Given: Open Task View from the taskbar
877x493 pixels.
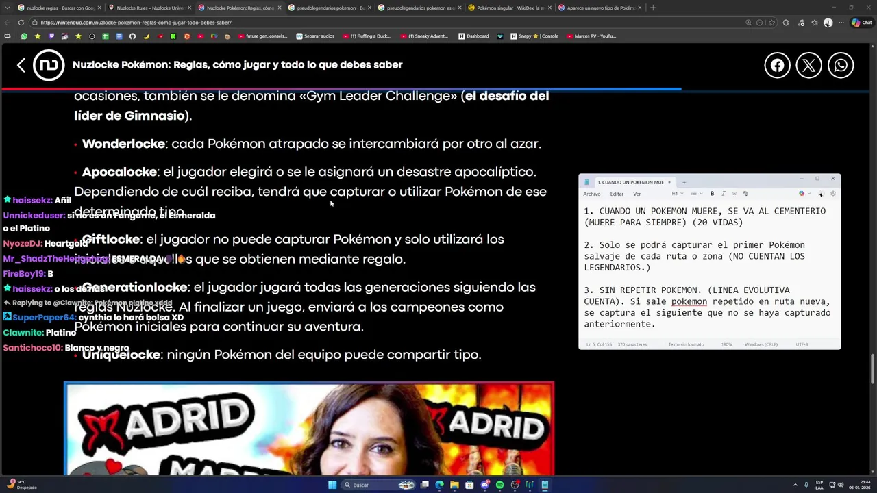Looking at the screenshot, I should click(425, 485).
